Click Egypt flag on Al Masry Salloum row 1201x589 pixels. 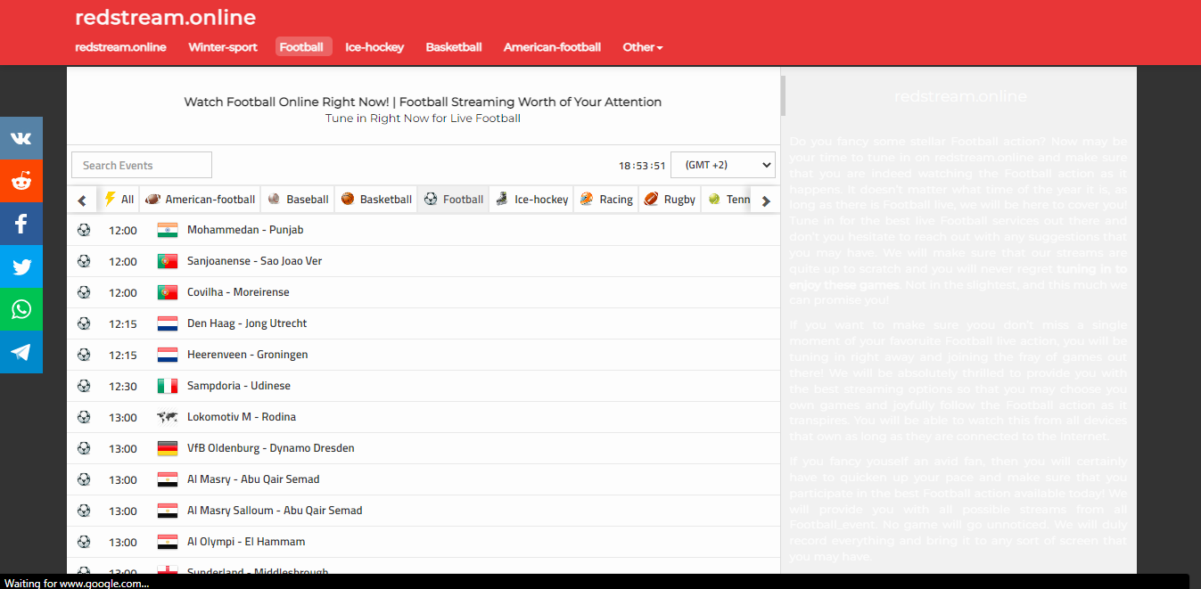168,511
